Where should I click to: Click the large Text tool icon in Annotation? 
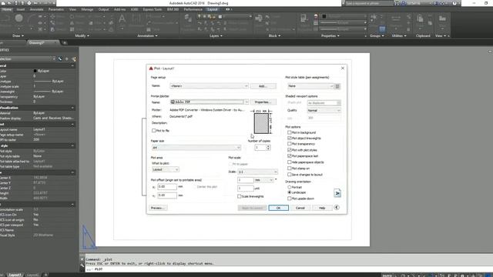122,19
